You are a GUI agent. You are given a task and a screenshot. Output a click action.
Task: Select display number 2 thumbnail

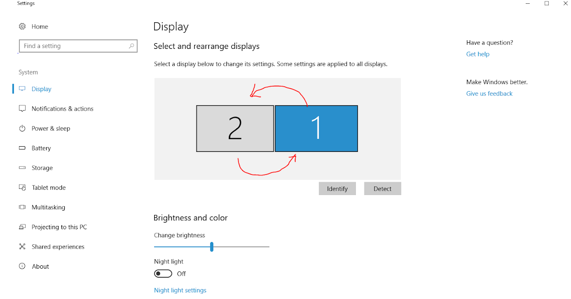[235, 128]
